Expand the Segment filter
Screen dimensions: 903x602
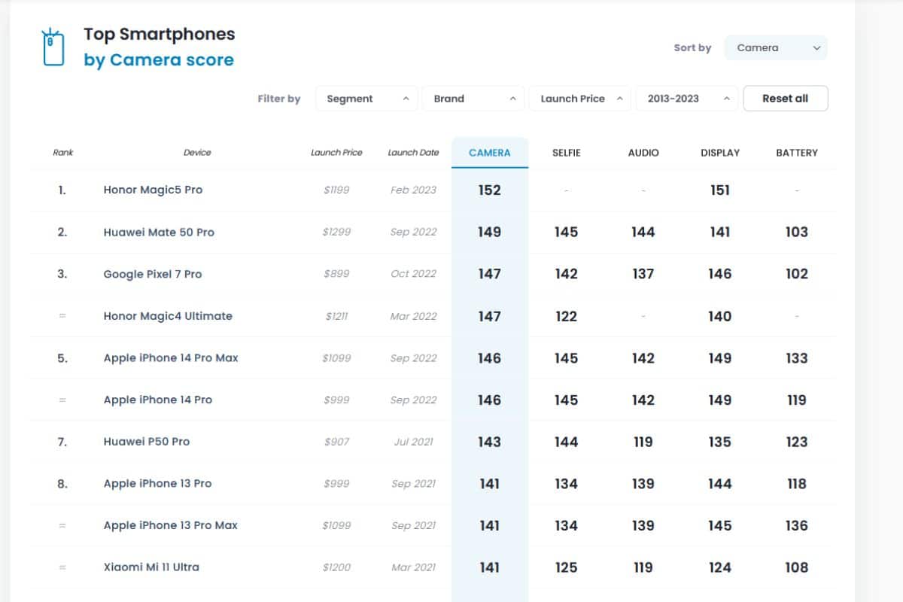[367, 99]
